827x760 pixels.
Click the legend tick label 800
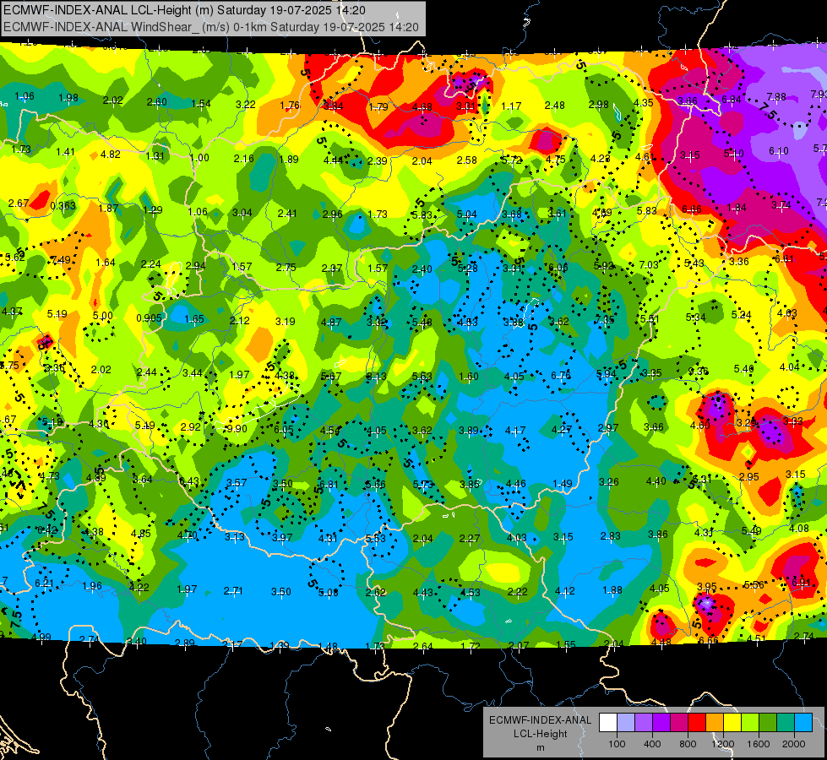688,744
